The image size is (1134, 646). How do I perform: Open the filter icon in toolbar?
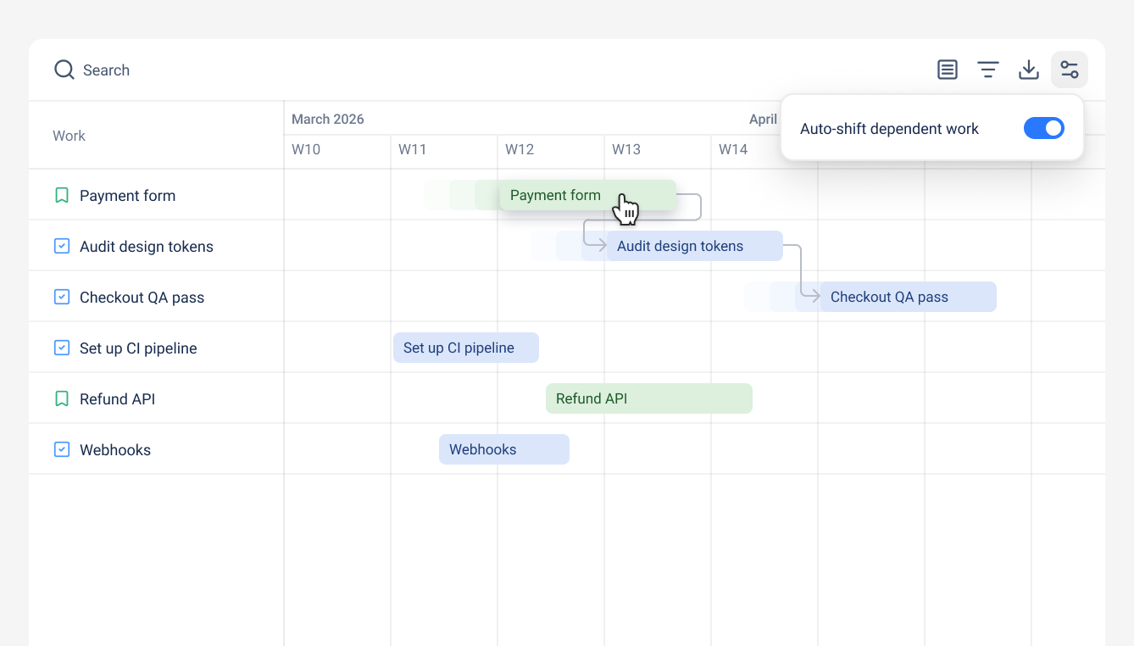point(988,70)
